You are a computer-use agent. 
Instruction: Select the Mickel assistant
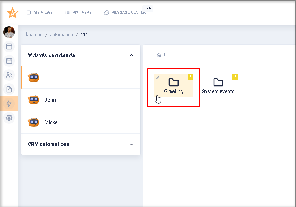[x=51, y=122]
